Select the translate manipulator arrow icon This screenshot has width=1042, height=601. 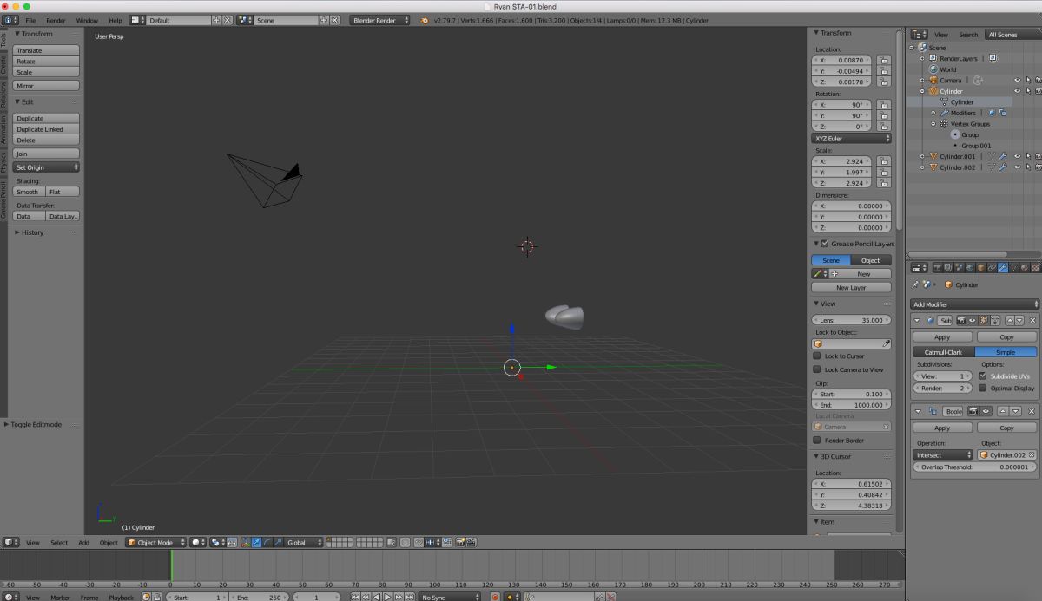(256, 542)
